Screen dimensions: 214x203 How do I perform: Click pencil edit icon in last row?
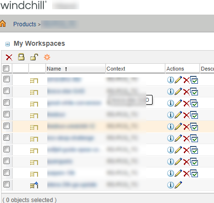[x=178, y=185]
